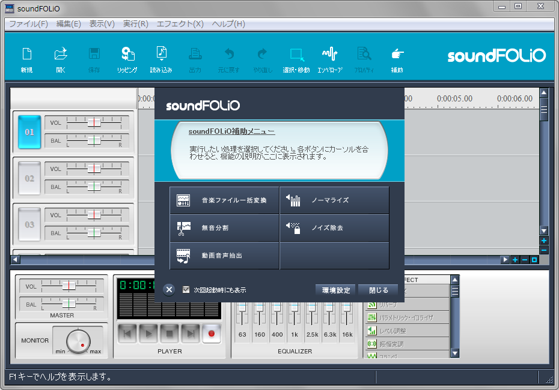
Task: Open the 表示(V) menu
Action: tap(102, 24)
